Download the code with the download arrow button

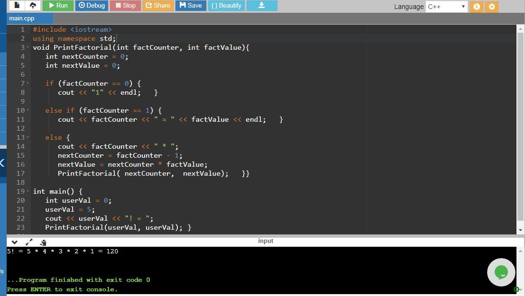261,6
